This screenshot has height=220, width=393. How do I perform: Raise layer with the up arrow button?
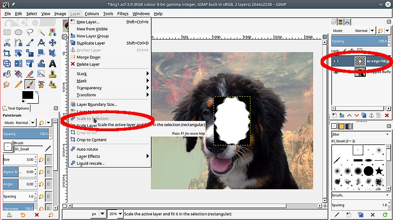[x=349, y=115]
